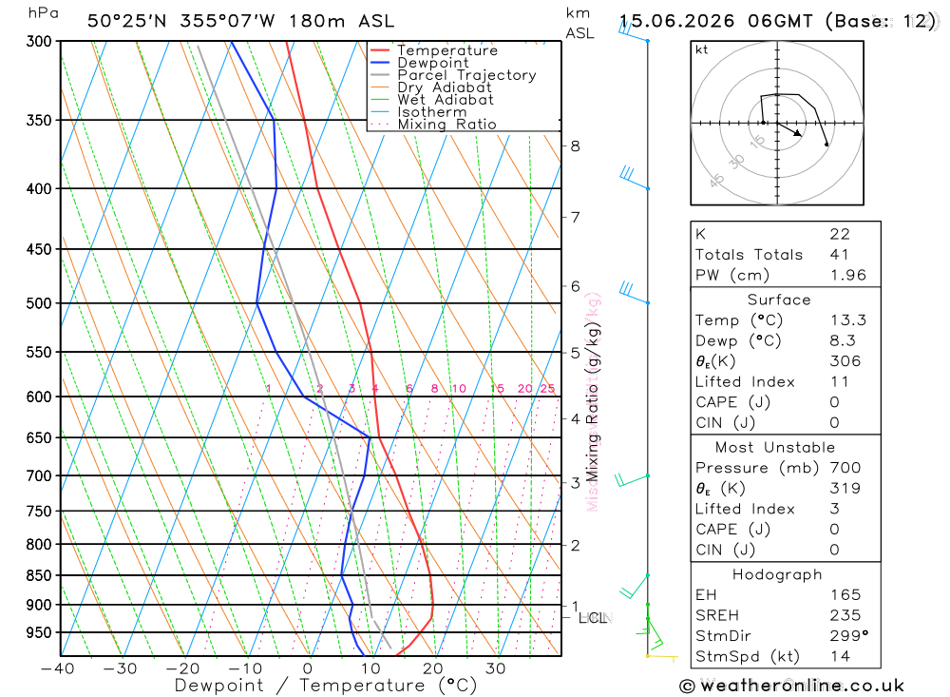Click the PW (cm) value 1.96
950x697 pixels.
[848, 276]
